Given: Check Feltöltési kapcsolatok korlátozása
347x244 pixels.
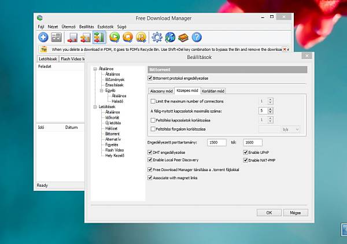Looking at the screenshot, I should click(153, 120).
